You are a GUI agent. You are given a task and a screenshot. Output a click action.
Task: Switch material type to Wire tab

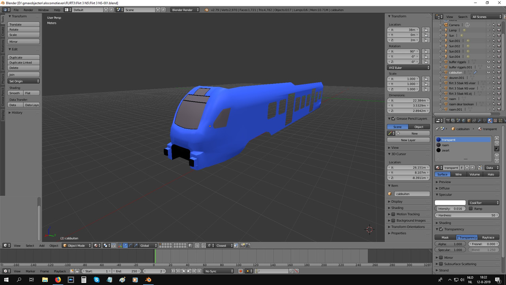tap(459, 174)
